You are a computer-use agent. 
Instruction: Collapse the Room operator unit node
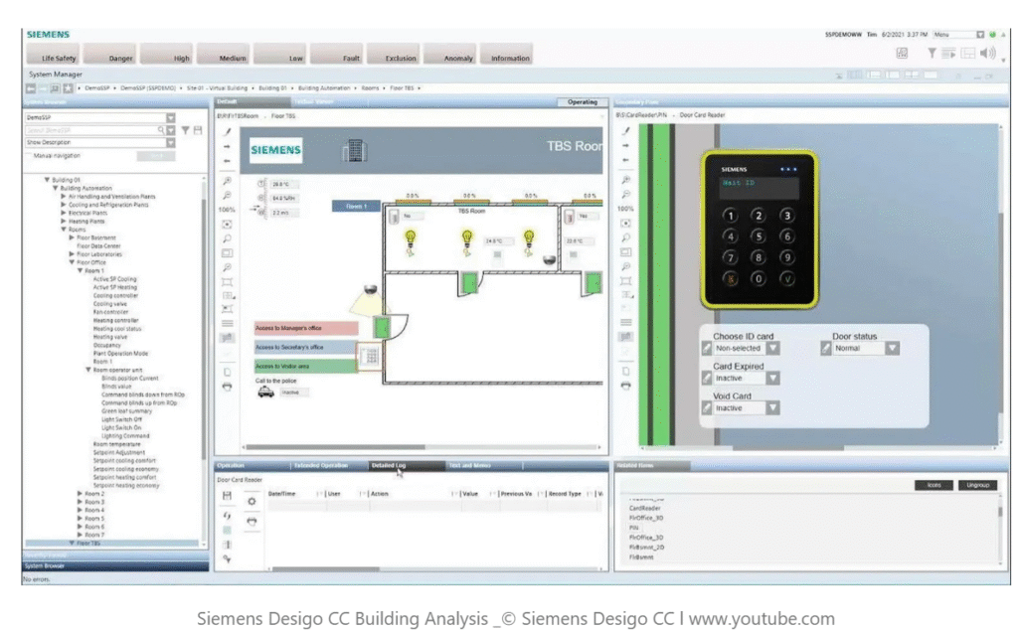coord(88,370)
